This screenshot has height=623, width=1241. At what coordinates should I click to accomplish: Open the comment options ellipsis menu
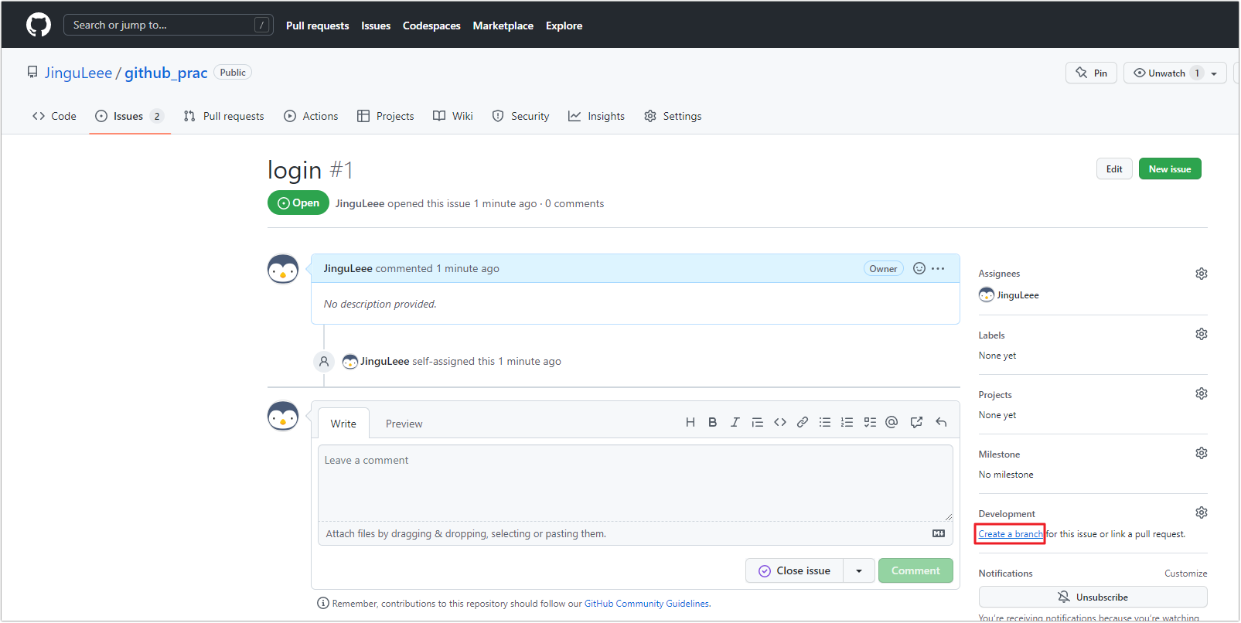(x=938, y=268)
